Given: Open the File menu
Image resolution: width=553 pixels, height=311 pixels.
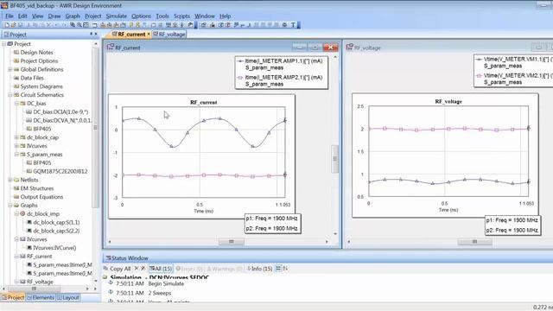Looking at the screenshot, I should coord(10,16).
